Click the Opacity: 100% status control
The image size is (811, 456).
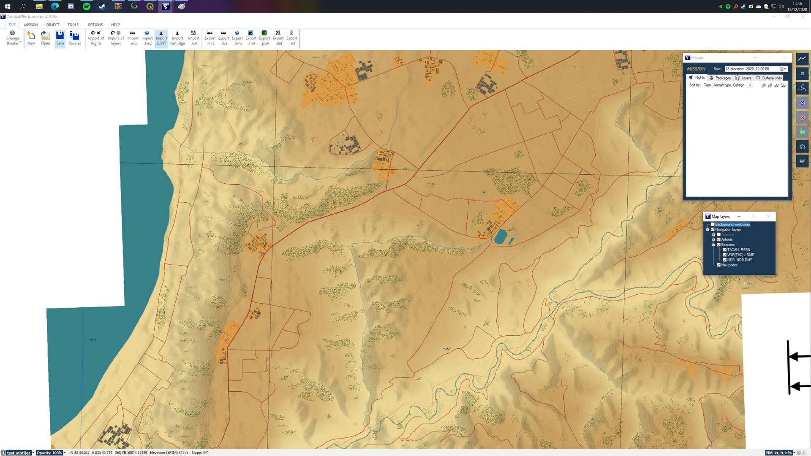50,453
